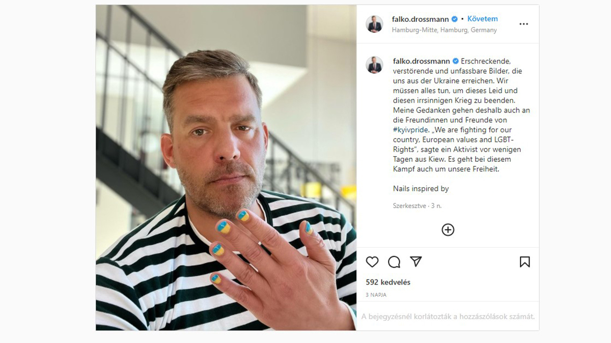Click the verified badge in the header
Image resolution: width=611 pixels, height=343 pixels.
click(454, 19)
